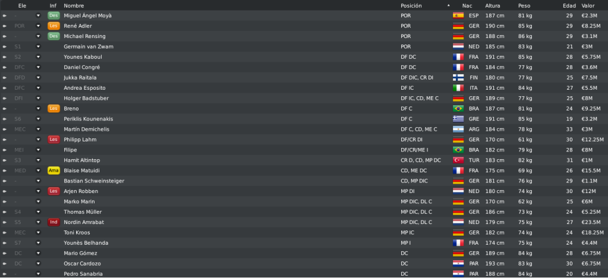608x278 pixels.
Task: Click the Turkey flag in Hamit Altintop's row
Action: tap(458, 160)
